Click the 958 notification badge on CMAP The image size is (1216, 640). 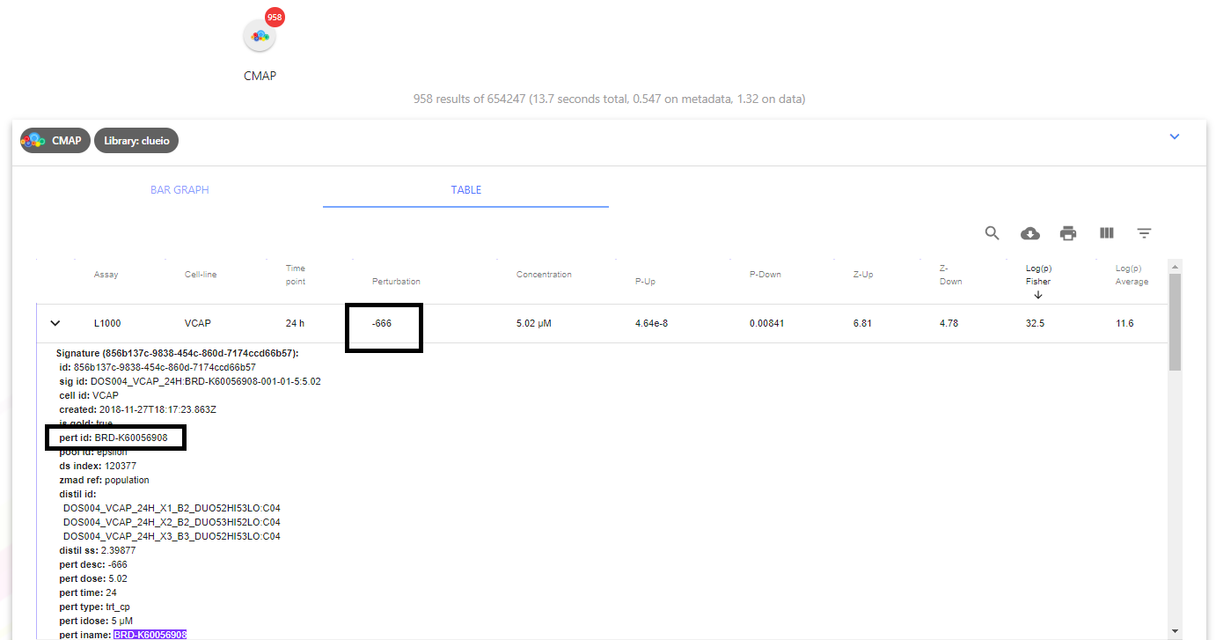(x=275, y=17)
